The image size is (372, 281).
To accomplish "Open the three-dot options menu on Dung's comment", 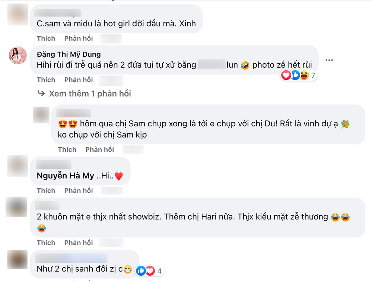I will coord(329,59).
